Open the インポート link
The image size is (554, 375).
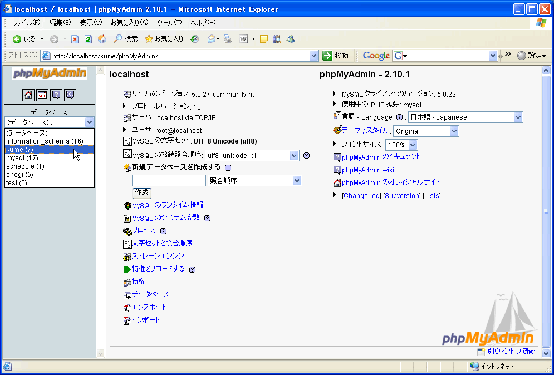tap(145, 320)
